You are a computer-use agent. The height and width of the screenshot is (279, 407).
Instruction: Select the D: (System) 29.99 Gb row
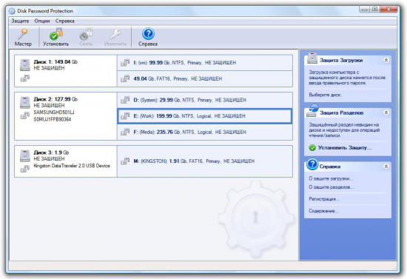tap(205, 100)
